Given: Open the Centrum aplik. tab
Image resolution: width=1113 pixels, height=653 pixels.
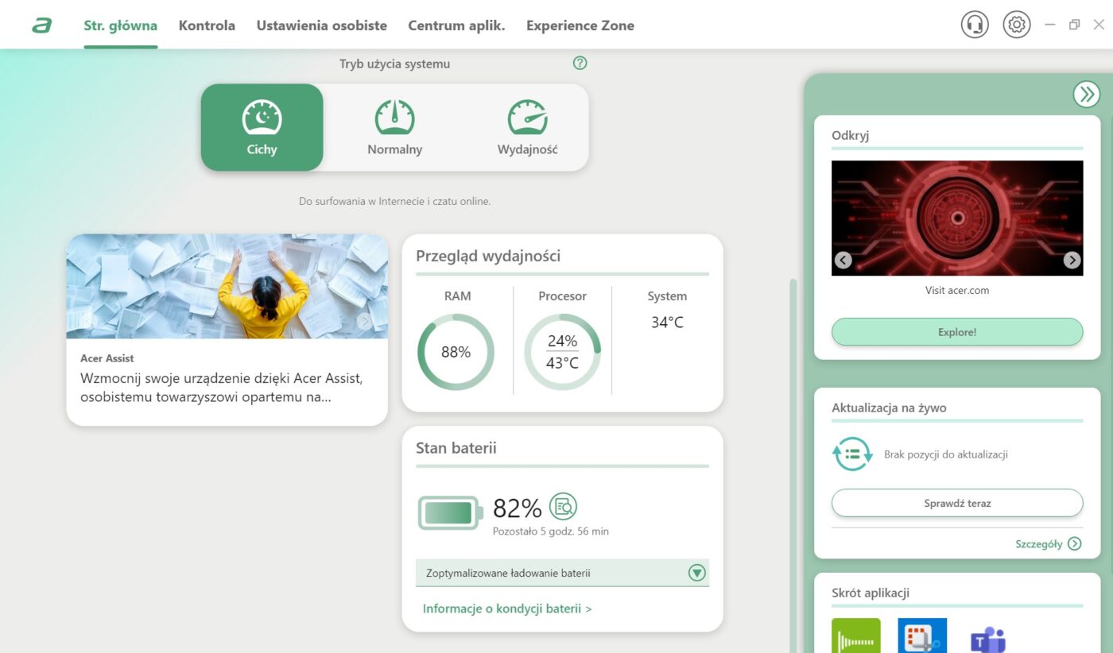Looking at the screenshot, I should click(x=456, y=25).
